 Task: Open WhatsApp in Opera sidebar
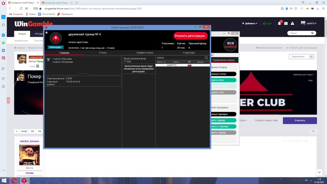[x=3, y=43]
